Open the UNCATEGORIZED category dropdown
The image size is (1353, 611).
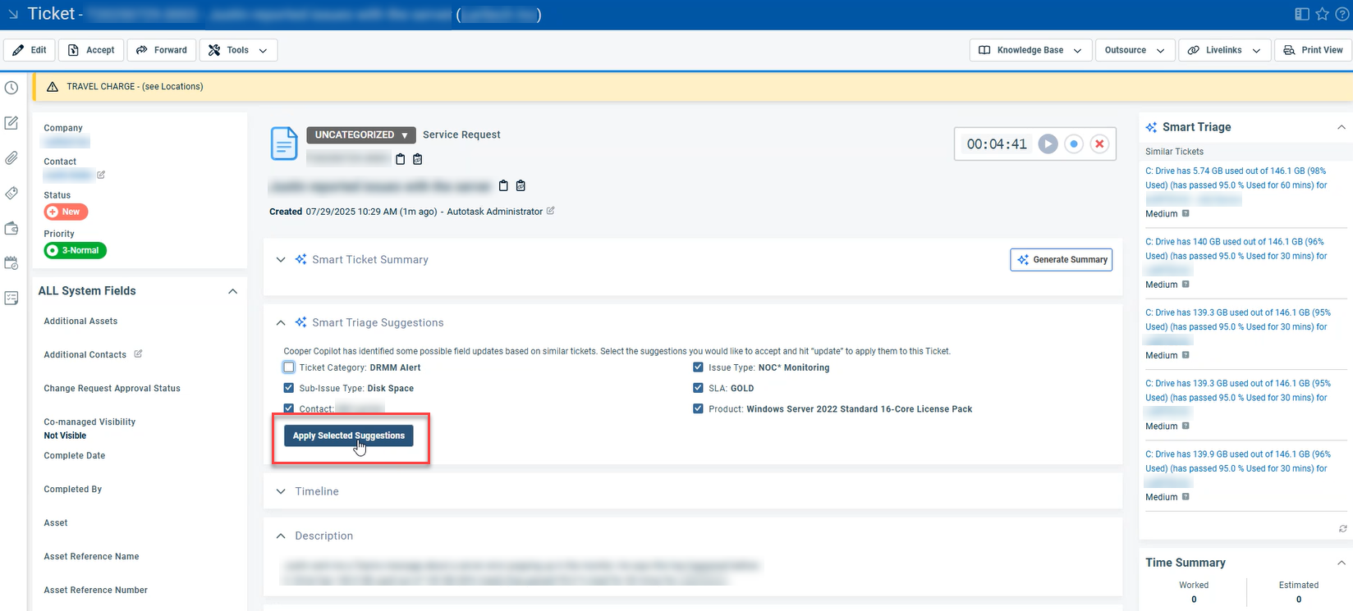coord(361,135)
